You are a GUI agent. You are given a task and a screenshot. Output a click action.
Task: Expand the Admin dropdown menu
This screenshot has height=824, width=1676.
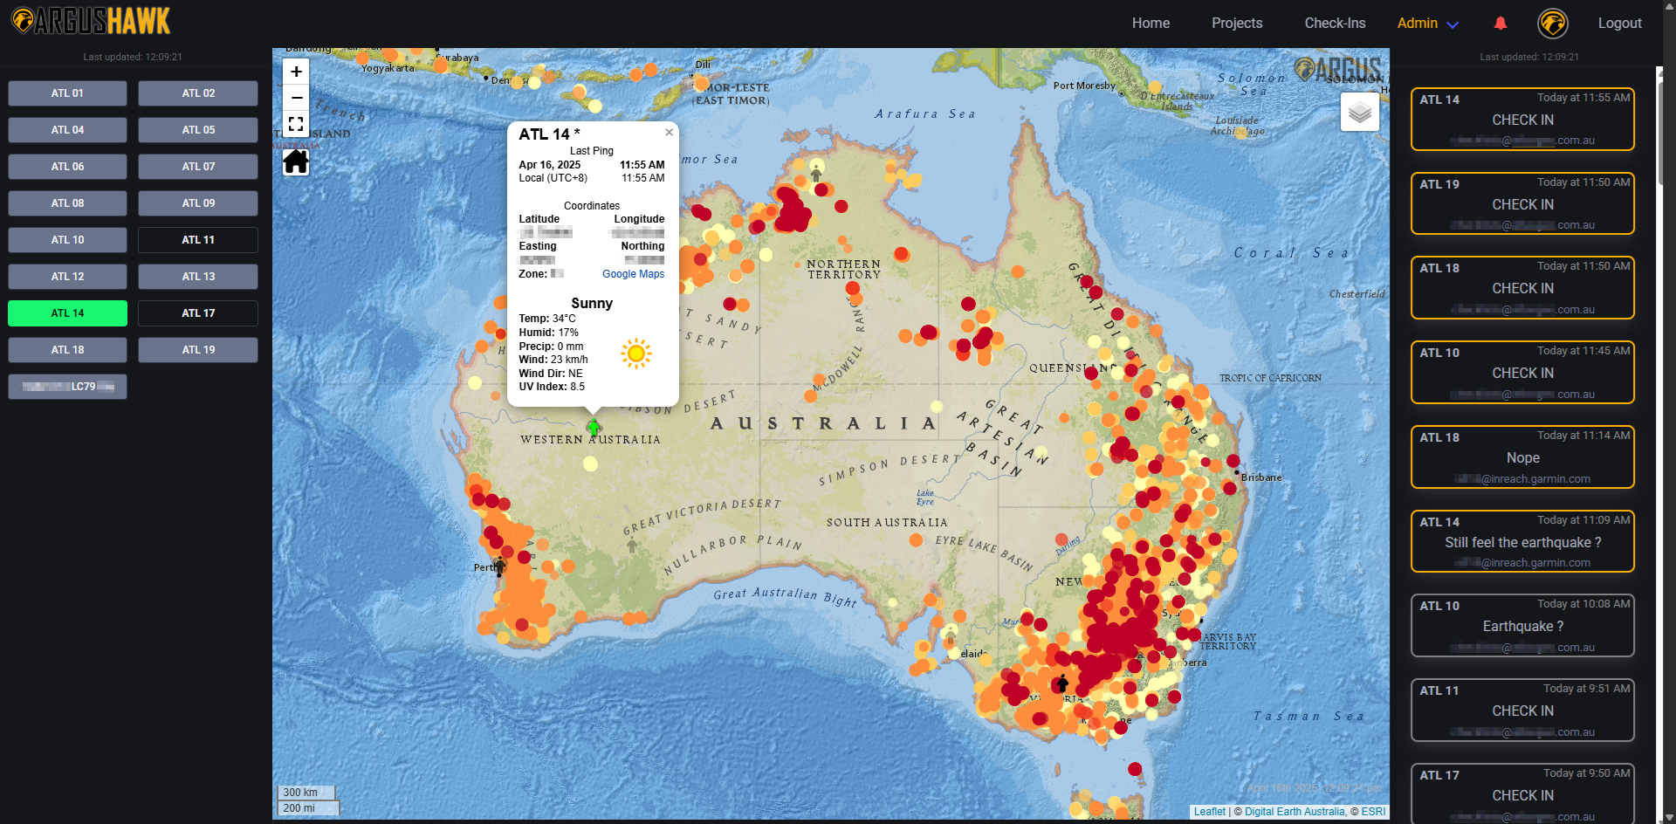pos(1427,24)
